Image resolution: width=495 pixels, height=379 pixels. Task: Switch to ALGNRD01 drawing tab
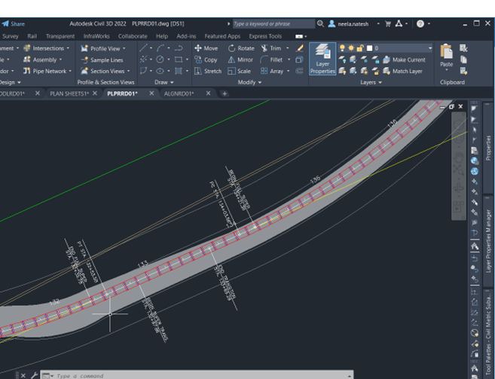179,93
